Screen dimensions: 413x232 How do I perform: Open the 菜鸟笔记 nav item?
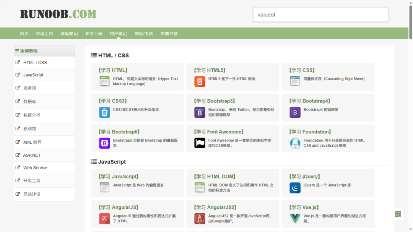pos(69,34)
